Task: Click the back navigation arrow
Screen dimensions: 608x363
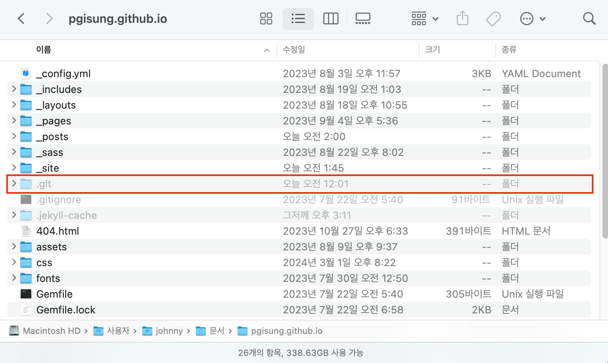Action: coord(21,19)
